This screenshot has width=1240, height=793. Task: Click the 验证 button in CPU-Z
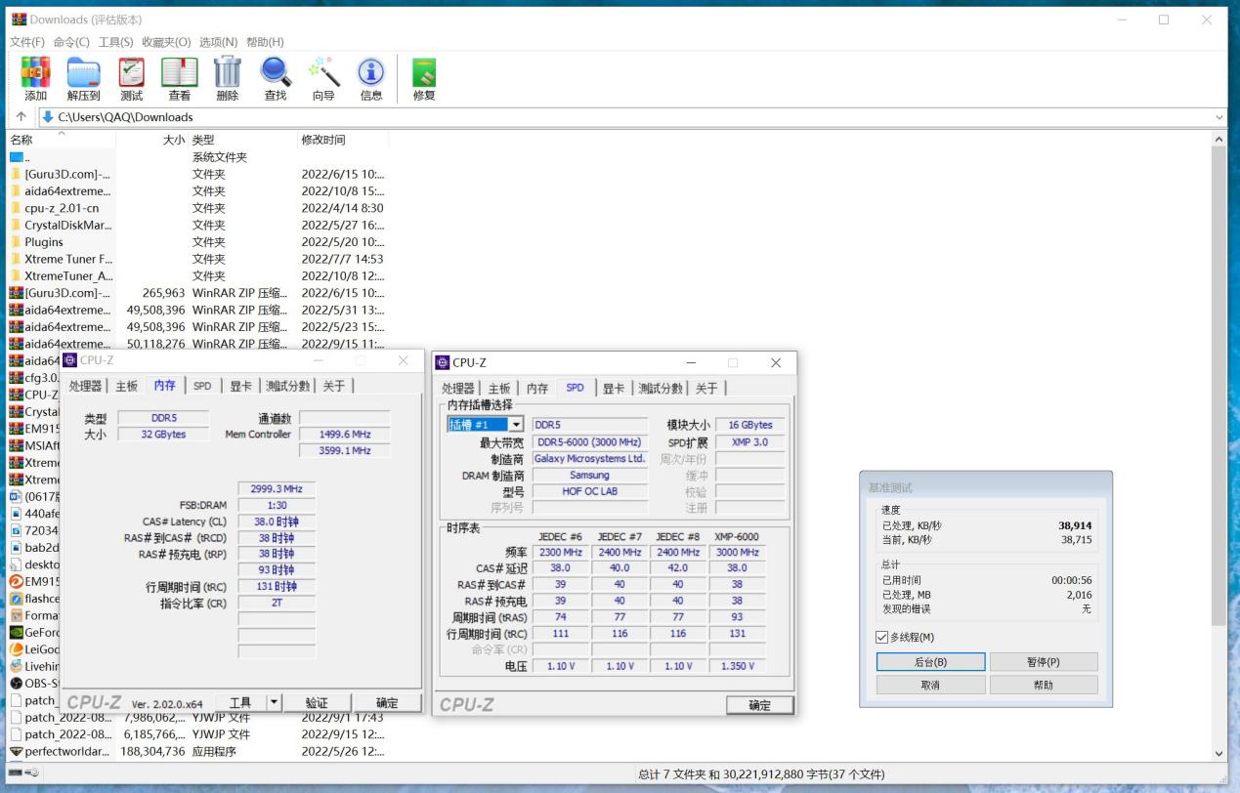317,702
